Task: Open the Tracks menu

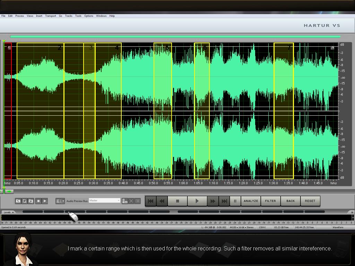Action: point(69,16)
